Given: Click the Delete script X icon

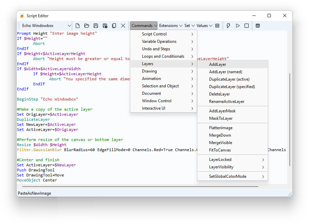Looking at the screenshot, I should (123, 26).
